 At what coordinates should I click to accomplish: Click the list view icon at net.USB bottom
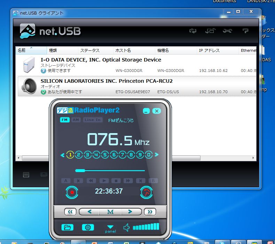tap(26, 174)
